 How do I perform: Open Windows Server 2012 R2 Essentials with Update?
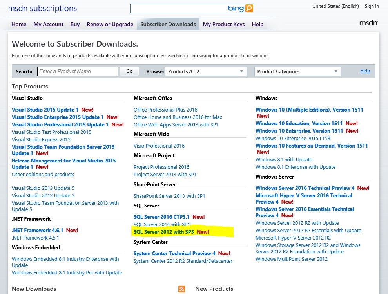308,231
